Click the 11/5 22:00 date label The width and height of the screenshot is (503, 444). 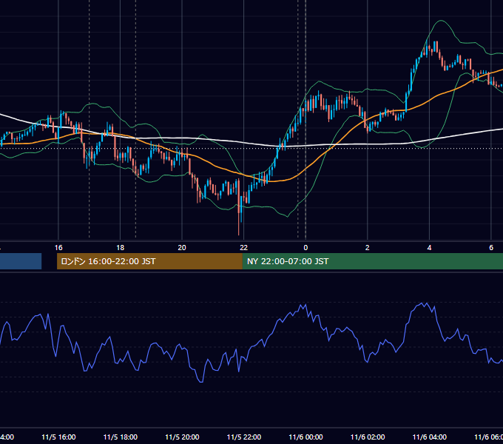[x=244, y=437]
